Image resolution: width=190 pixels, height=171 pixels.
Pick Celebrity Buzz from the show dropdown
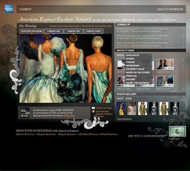[x=135, y=69]
